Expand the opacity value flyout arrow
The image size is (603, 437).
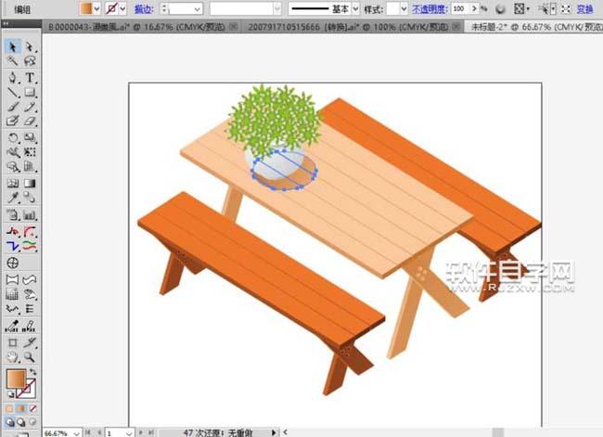(x=474, y=8)
